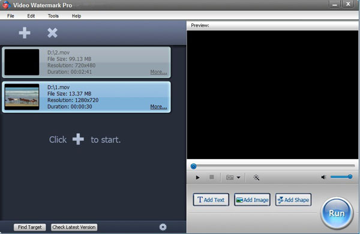Select the D:\1.mov horse thumbnail
This screenshot has height=234, width=360.
point(22,97)
